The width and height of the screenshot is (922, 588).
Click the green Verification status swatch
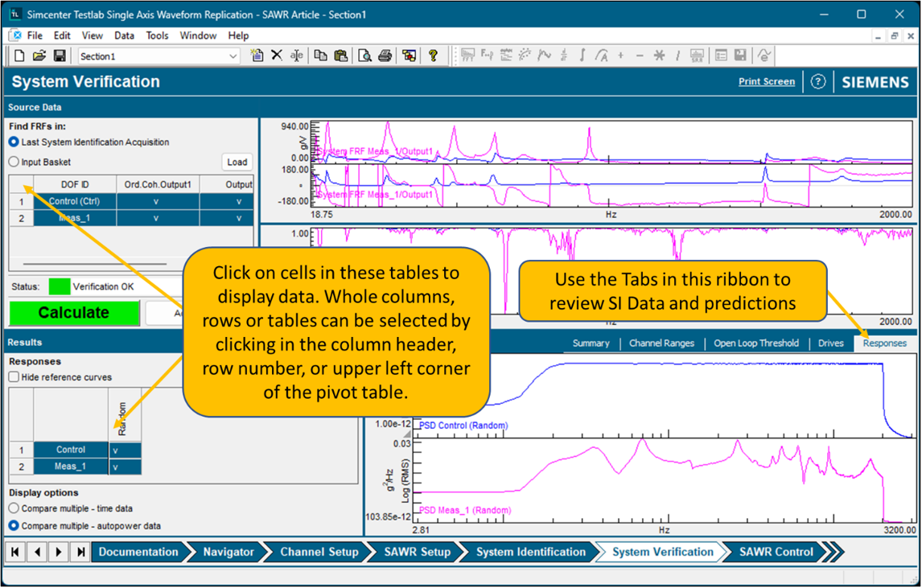click(59, 286)
